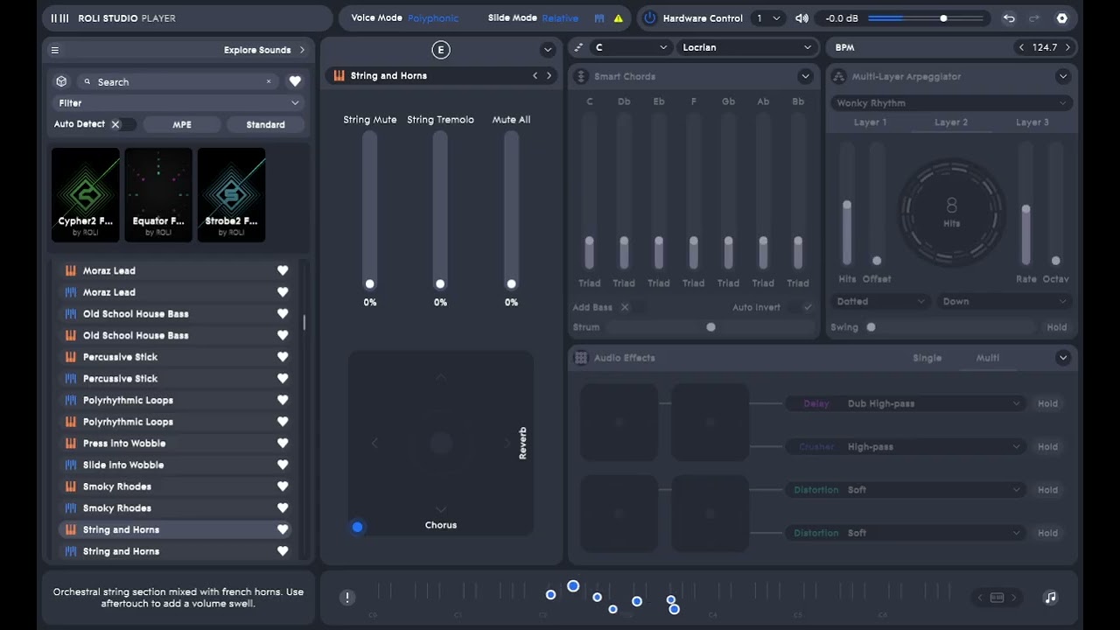Screen dimensions: 1120x630
Task: Collapse the Audio Effects panel chevron
Action: point(1063,358)
